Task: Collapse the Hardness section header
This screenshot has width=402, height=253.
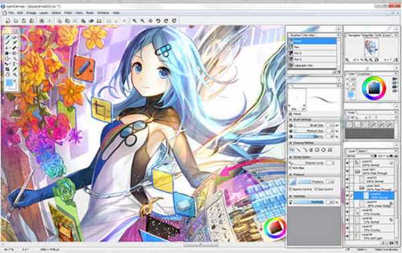Action: click(291, 196)
